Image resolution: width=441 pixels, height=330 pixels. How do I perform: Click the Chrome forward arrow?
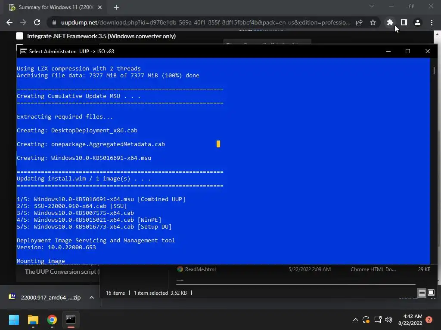(x=23, y=22)
